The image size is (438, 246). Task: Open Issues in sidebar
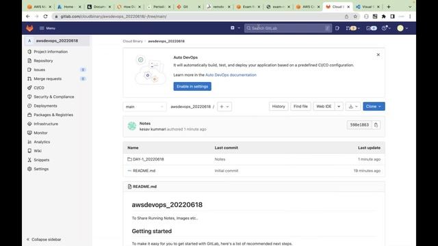click(x=40, y=70)
